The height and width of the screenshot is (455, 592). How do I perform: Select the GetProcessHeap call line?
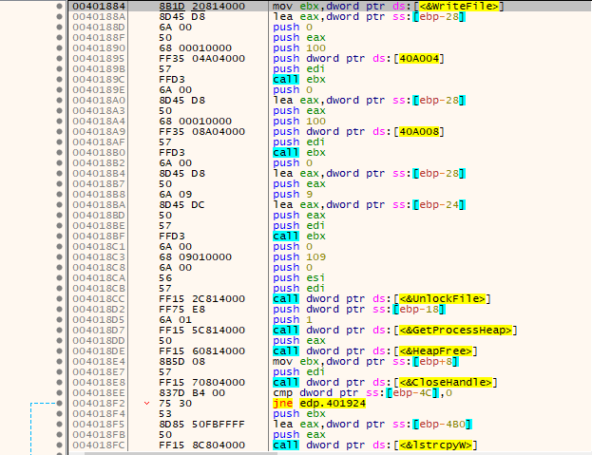pyautogui.click(x=394, y=331)
